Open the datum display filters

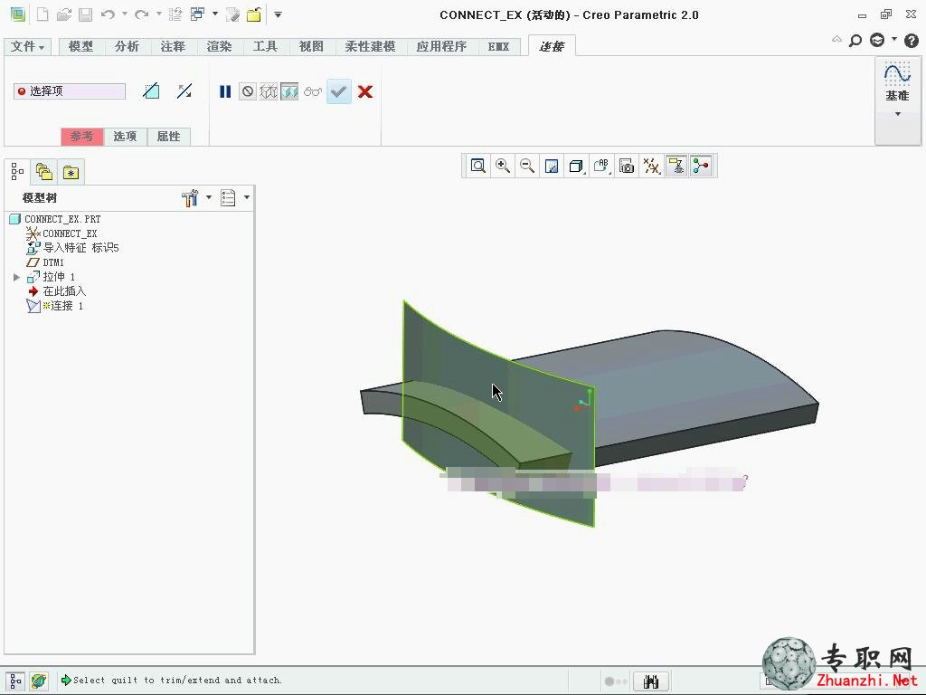[651, 167]
